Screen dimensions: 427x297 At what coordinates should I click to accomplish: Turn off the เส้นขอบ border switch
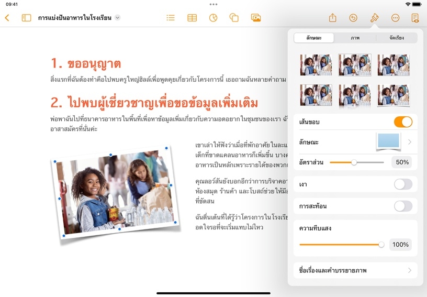click(x=403, y=122)
